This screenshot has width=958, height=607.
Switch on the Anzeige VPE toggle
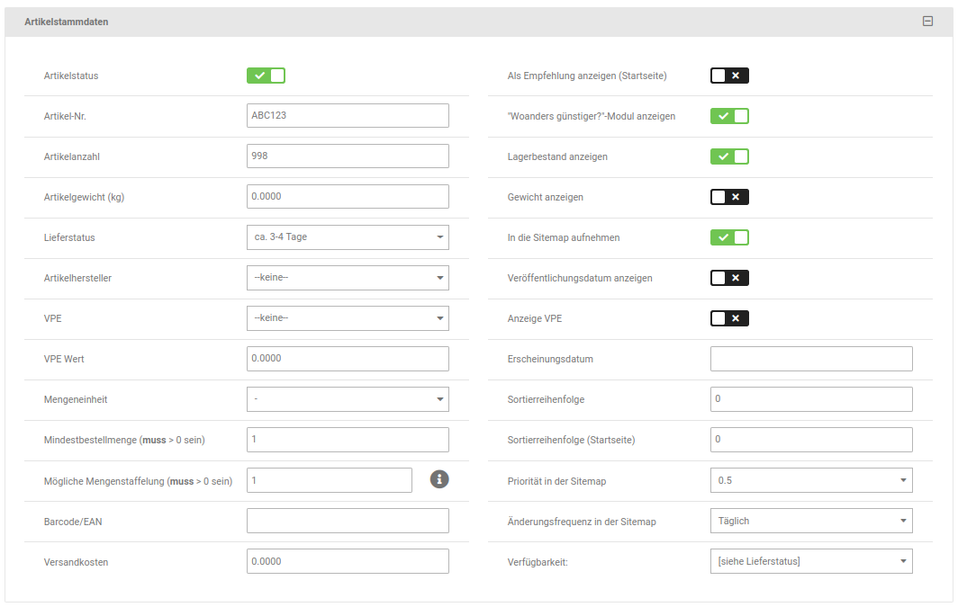pos(729,318)
